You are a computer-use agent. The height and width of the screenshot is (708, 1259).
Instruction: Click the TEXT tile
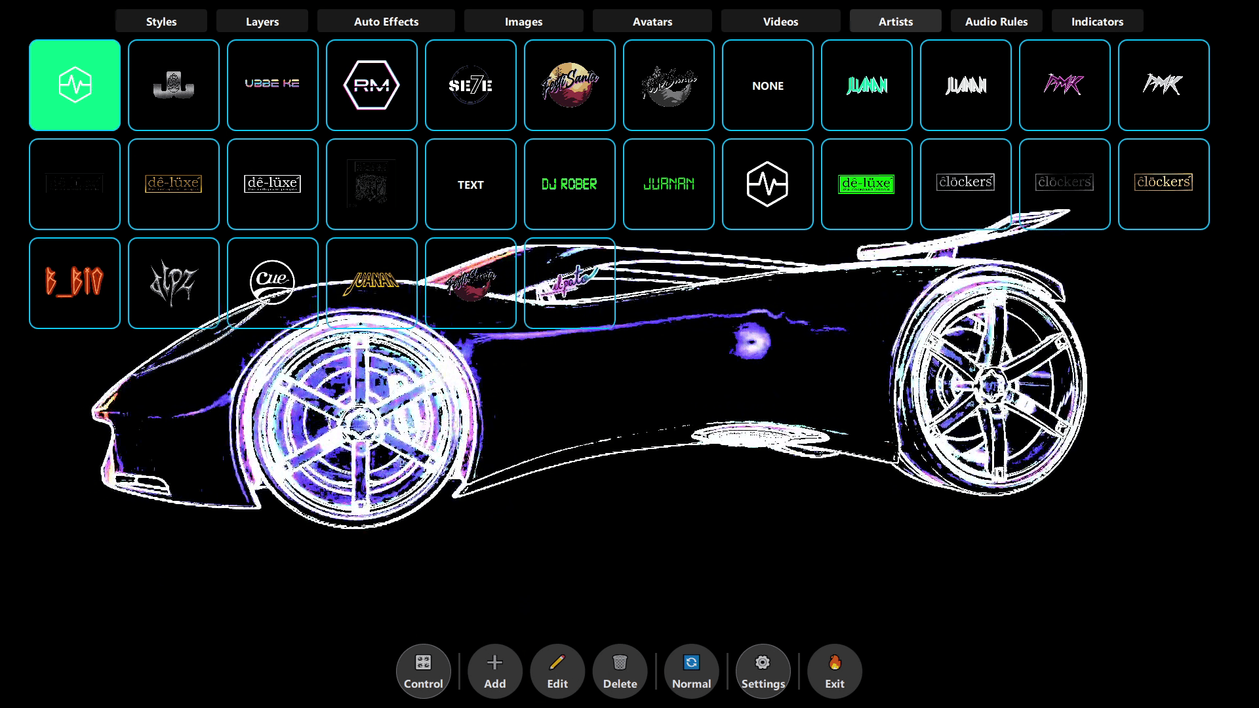pyautogui.click(x=470, y=184)
